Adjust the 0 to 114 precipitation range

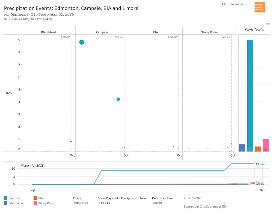(104, 203)
